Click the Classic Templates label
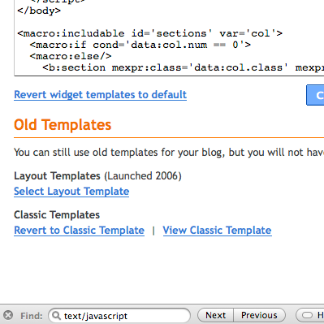 [57, 215]
